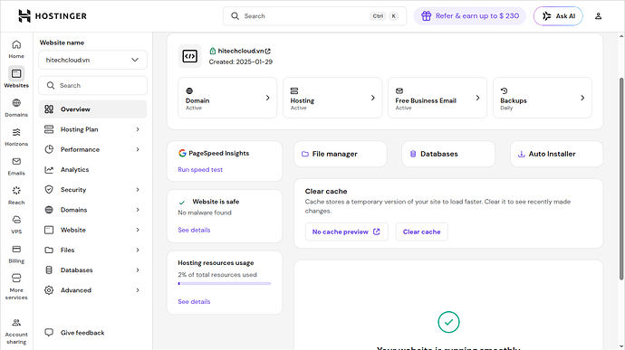Click See details under Hosting resources usage
The height and width of the screenshot is (350, 625).
(x=194, y=301)
